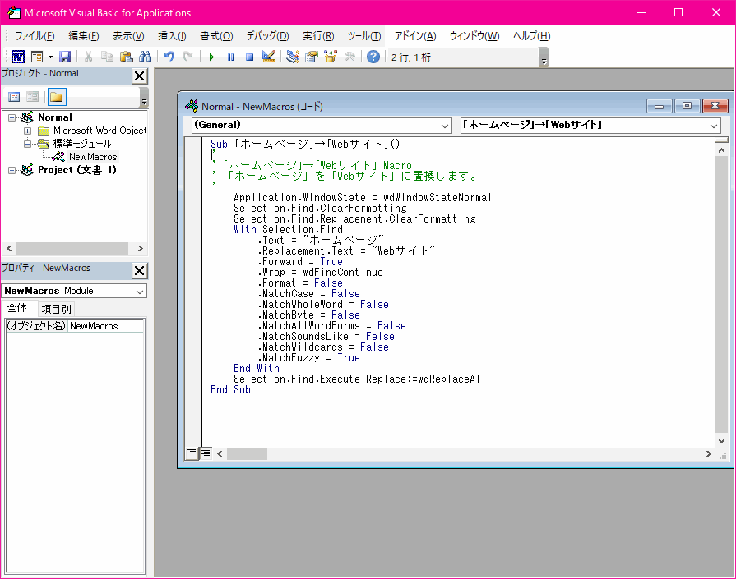The height and width of the screenshot is (579, 736).
Task: Click the blue Help question mark icon
Action: point(373,57)
